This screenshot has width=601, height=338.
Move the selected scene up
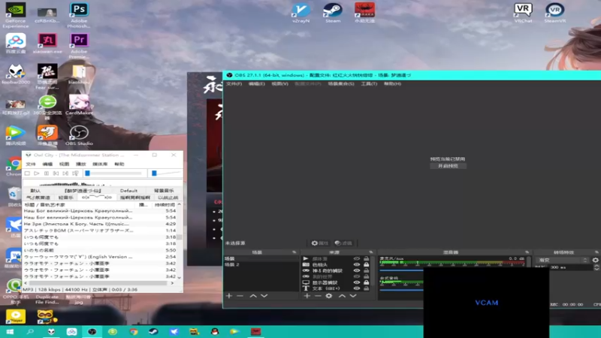[x=253, y=296]
